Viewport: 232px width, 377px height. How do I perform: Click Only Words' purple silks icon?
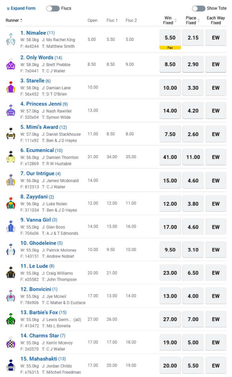[11, 64]
